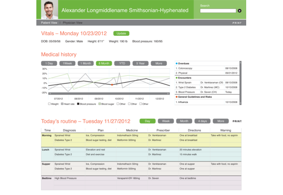Click High Blood Pressure diagnosis cell
Image resolution: width=283 pixels, height=195 pixels.
coord(69,178)
